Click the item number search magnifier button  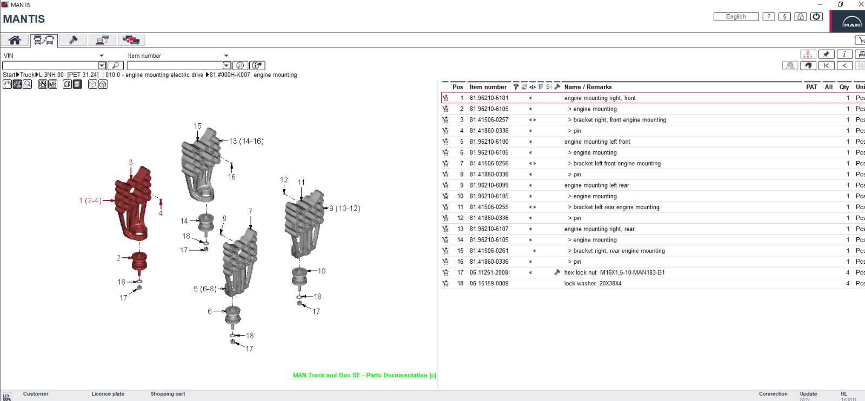241,65
